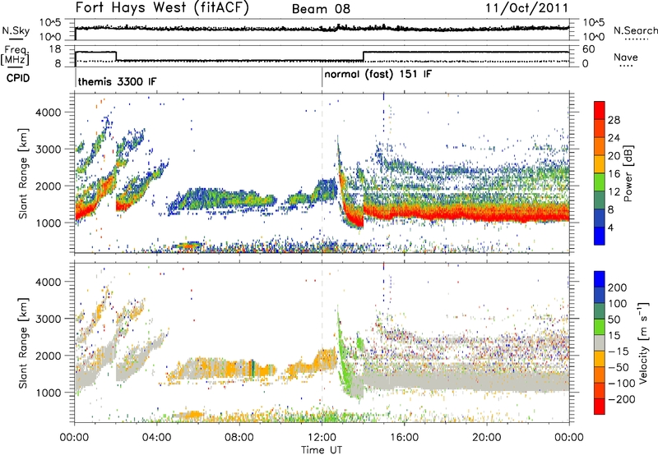The image size is (658, 455).
Task: Click the 20:00 time tick label
Action: (x=487, y=438)
